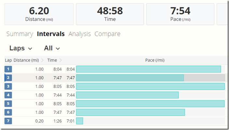Viewport: 229px width, 130px height.
Task: Go to the Compare tab
Action: [107, 34]
